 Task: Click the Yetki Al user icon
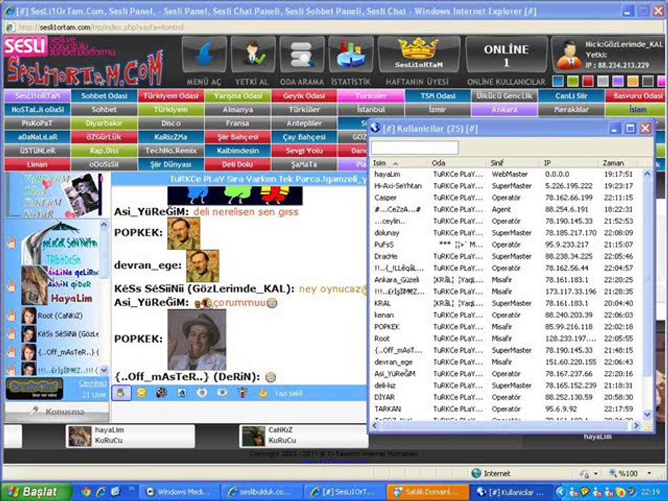tap(253, 54)
